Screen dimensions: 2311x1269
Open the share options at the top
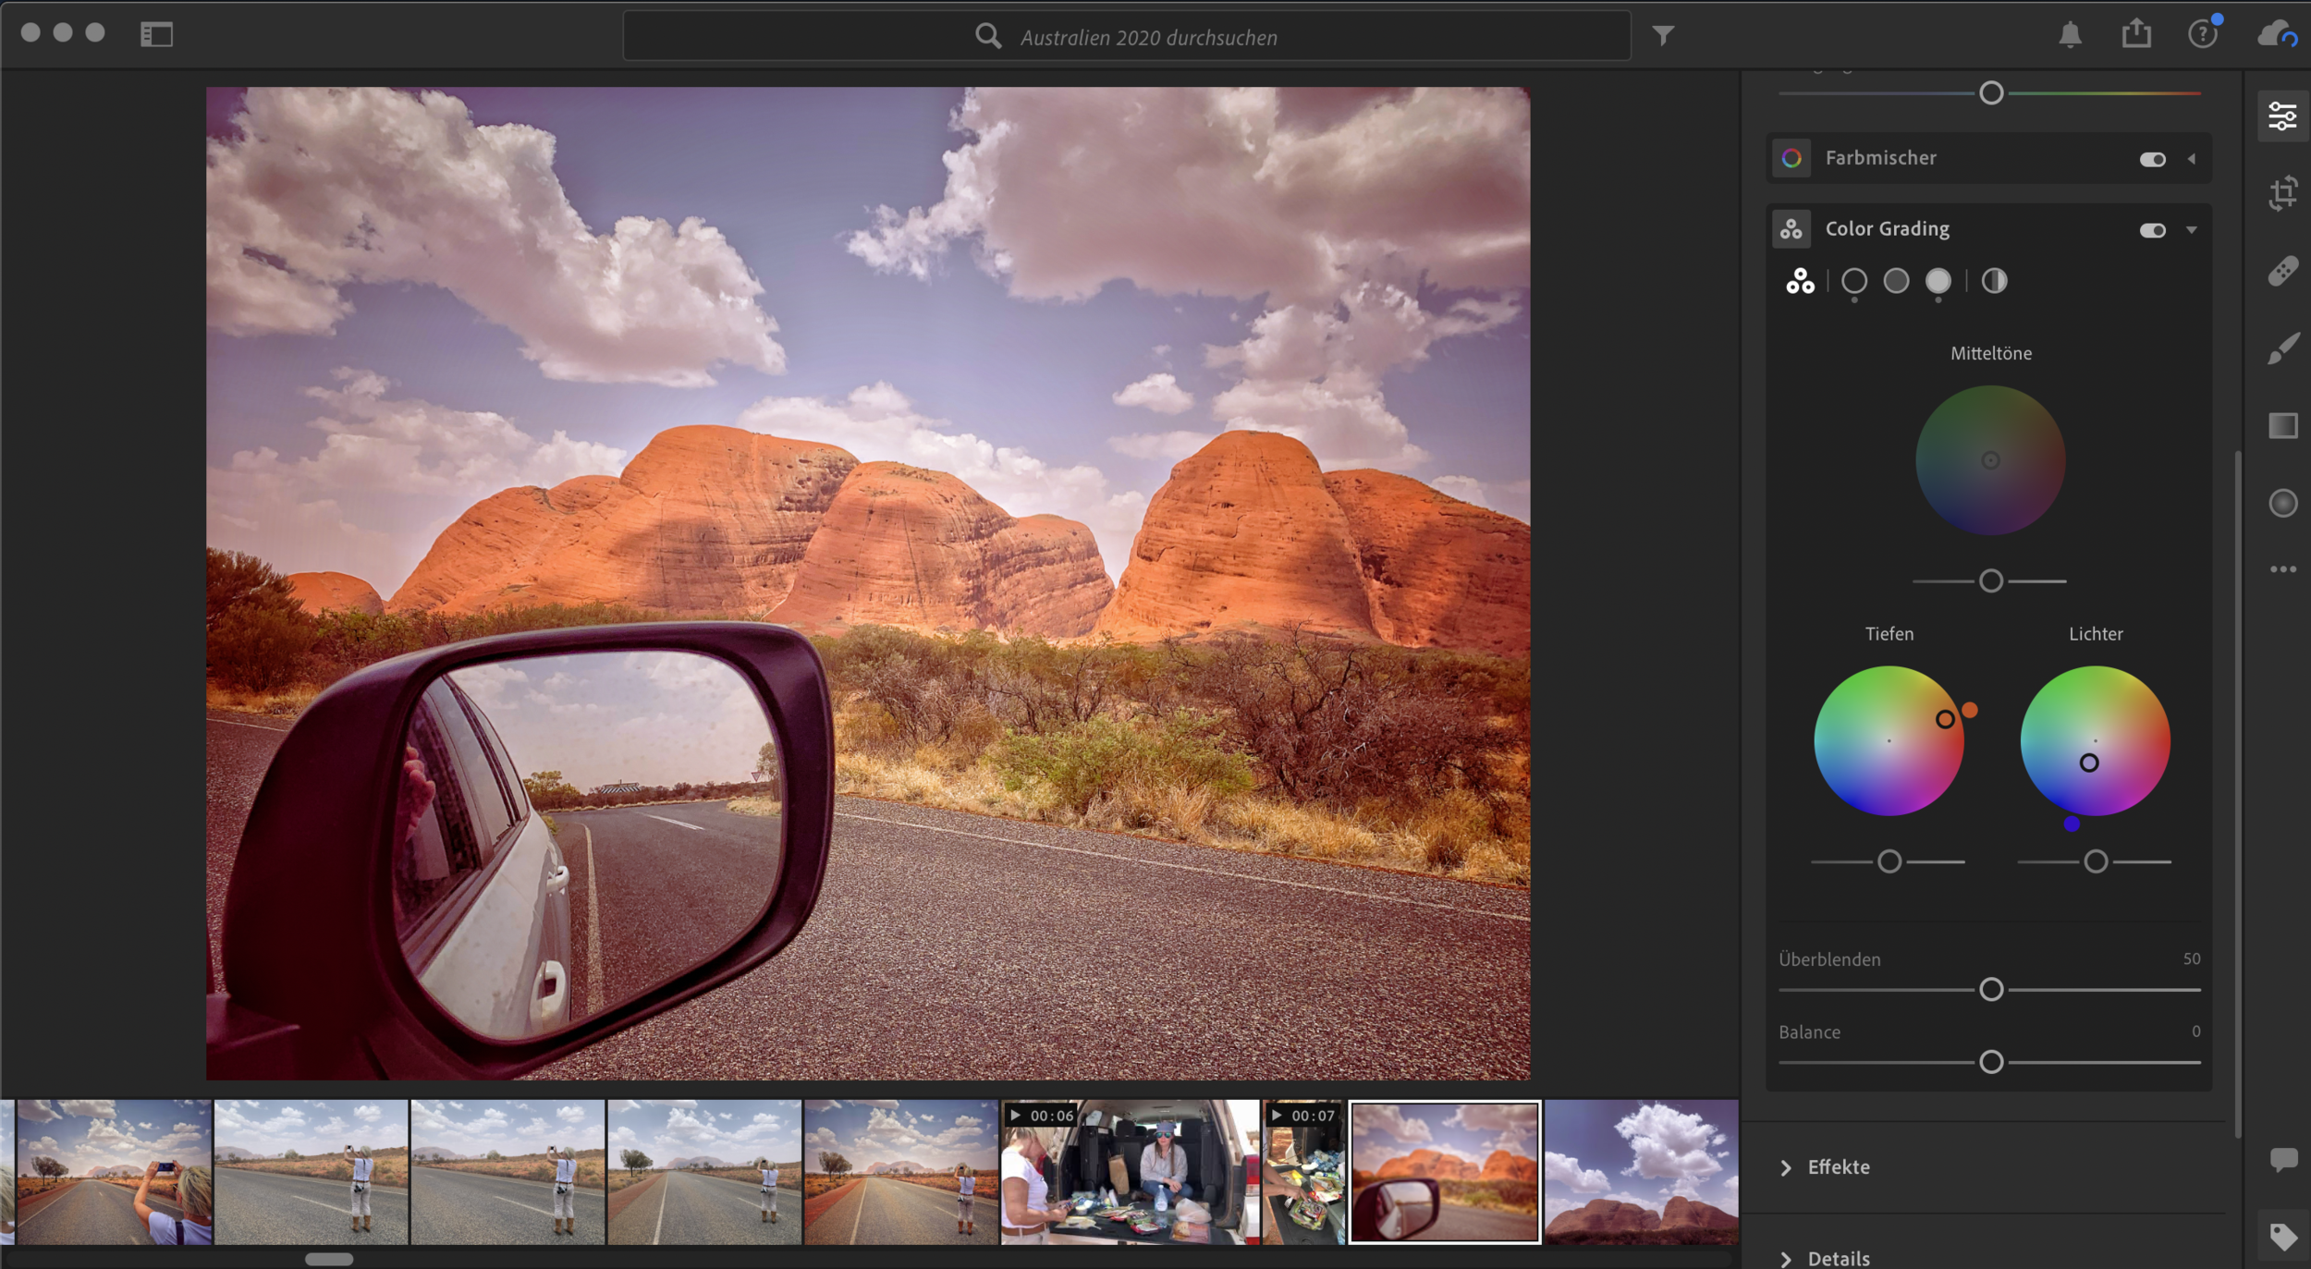pos(2135,34)
